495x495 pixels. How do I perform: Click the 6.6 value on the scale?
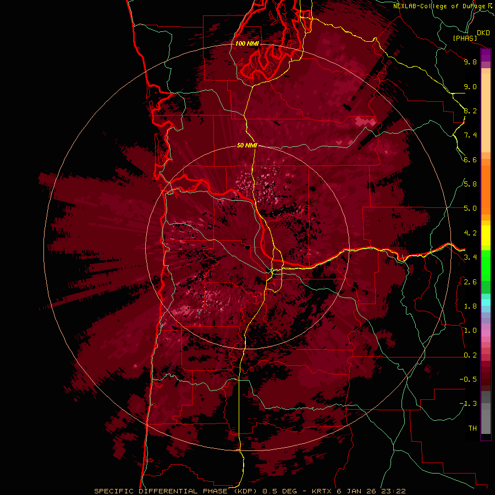(470, 159)
